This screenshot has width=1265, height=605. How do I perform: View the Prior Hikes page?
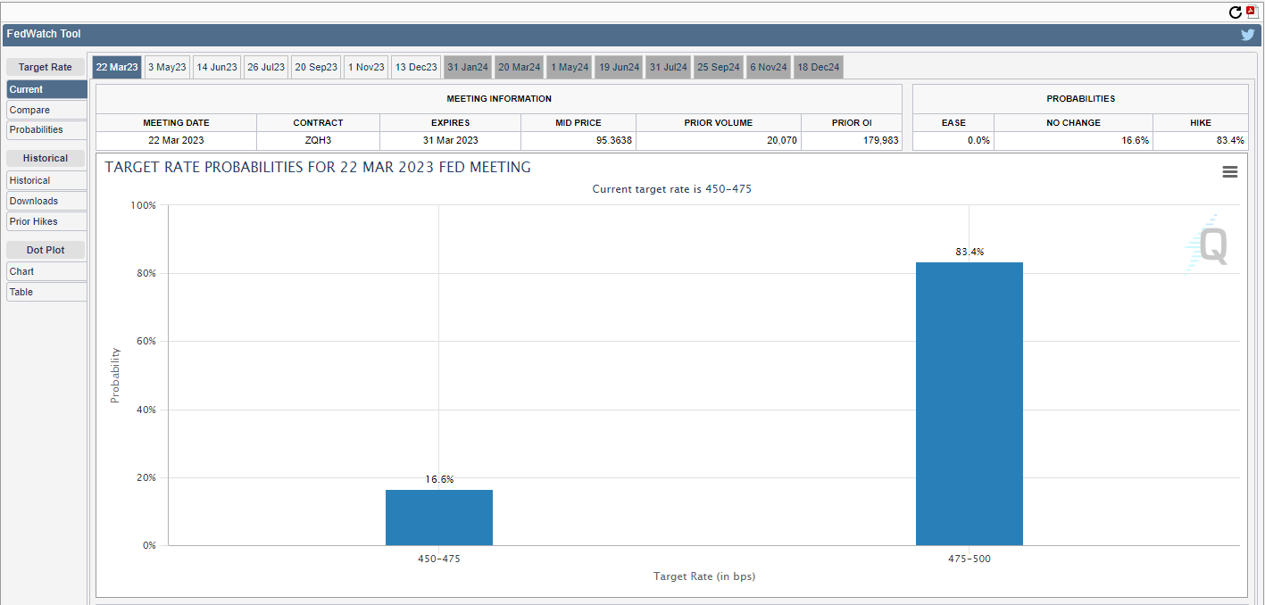point(46,221)
